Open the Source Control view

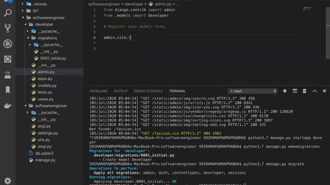[x=8, y=28]
